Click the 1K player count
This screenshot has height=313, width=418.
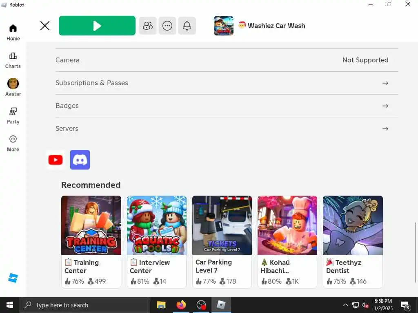point(292,281)
